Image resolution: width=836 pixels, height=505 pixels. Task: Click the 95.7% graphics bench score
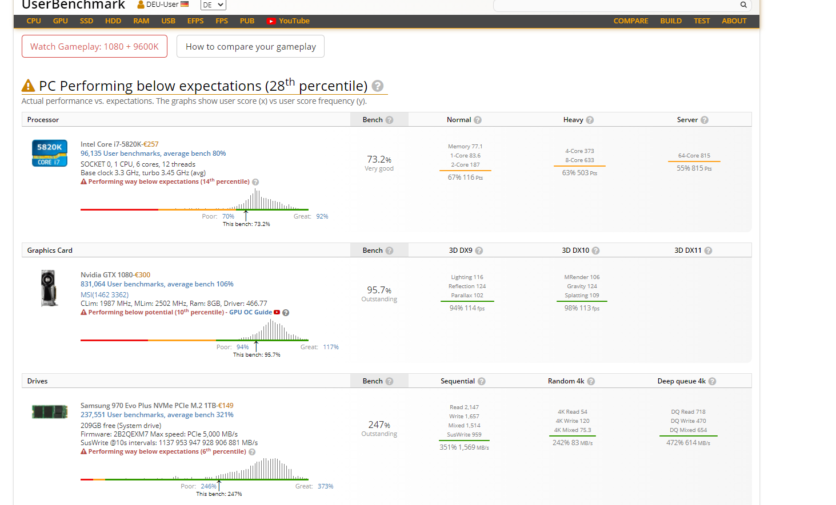(379, 290)
